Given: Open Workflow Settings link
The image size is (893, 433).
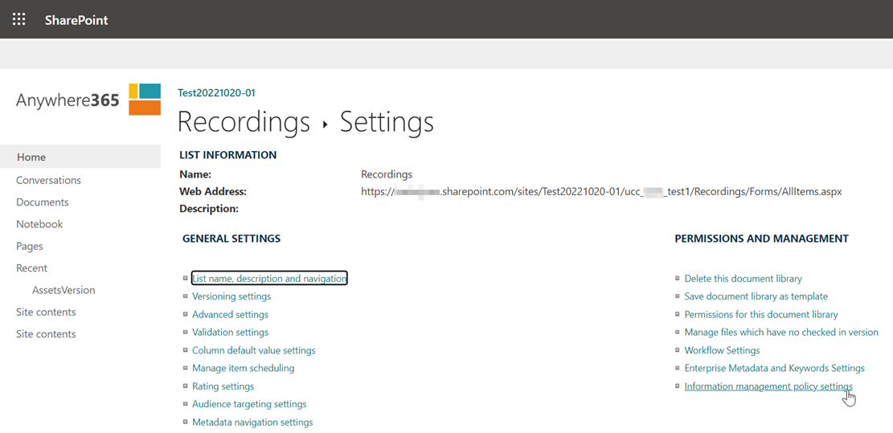Looking at the screenshot, I should tap(722, 350).
